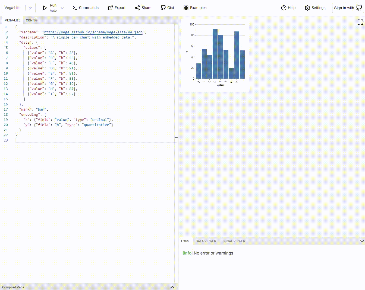Open the Export dialog
Viewport: 365px width, 290px height.
click(117, 8)
